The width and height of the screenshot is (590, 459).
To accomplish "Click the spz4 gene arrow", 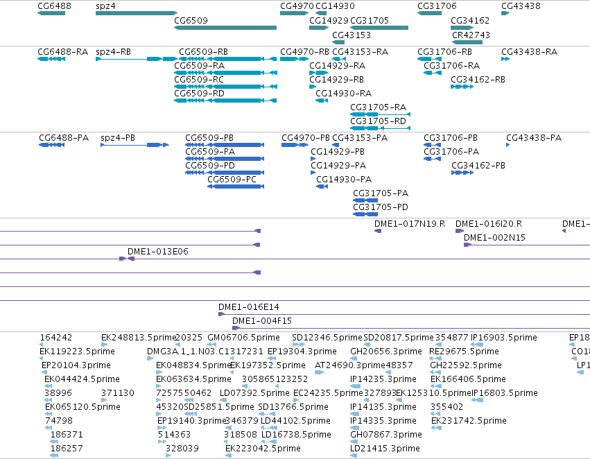I will (136, 13).
